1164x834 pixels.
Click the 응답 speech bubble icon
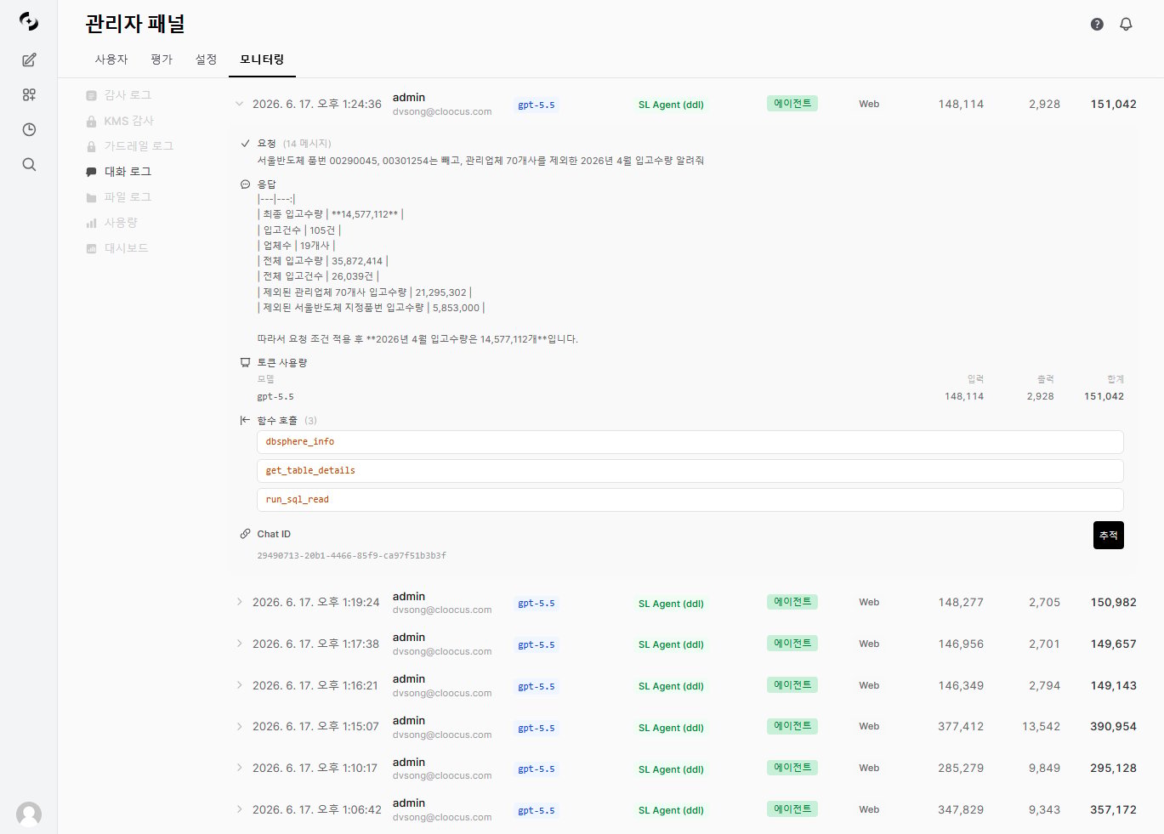(x=245, y=184)
